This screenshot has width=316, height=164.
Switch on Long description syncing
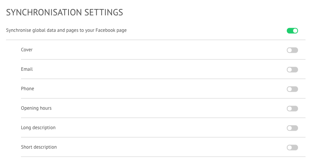click(292, 128)
